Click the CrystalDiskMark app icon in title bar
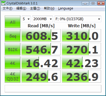 [3, 3]
